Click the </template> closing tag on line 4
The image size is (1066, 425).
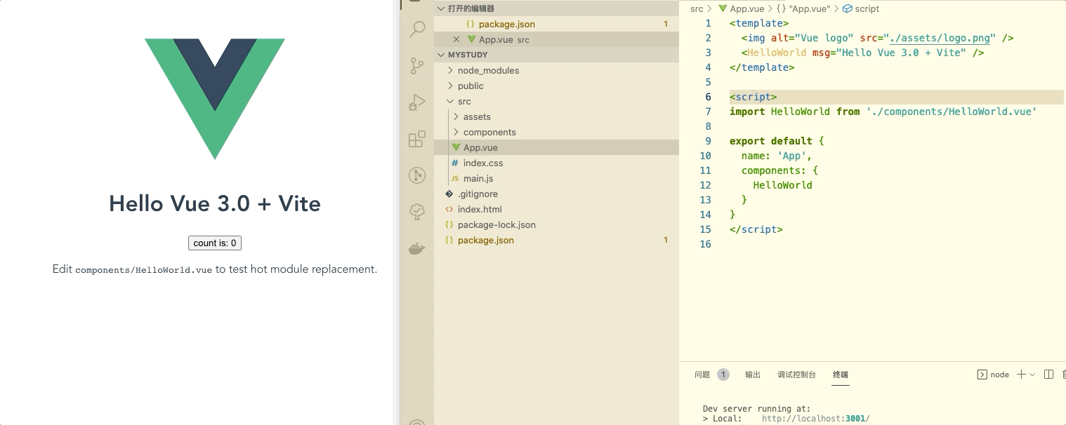click(x=762, y=67)
